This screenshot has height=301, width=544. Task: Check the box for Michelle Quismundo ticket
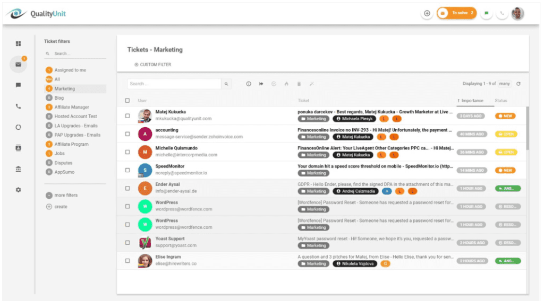pyautogui.click(x=127, y=152)
